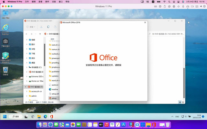Click the Cut scissors icon in Explorer toolbar
This screenshot has height=129, width=207.
click(41, 27)
